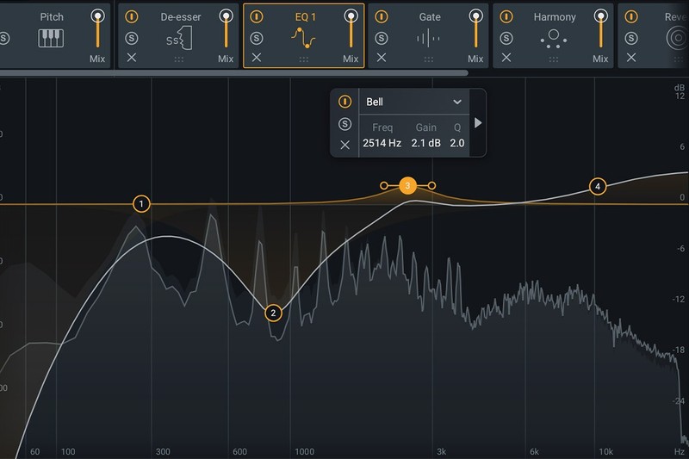Remove the Reverb module
Viewport: 689px width, 459px height.
(x=631, y=58)
